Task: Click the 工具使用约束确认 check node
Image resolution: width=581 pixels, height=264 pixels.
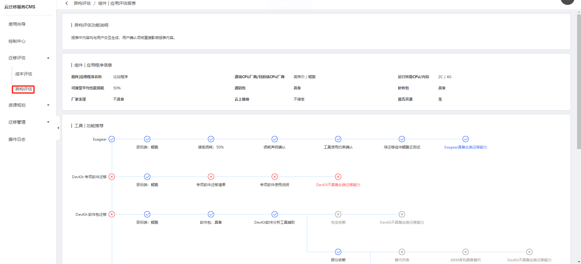Action: [338, 139]
